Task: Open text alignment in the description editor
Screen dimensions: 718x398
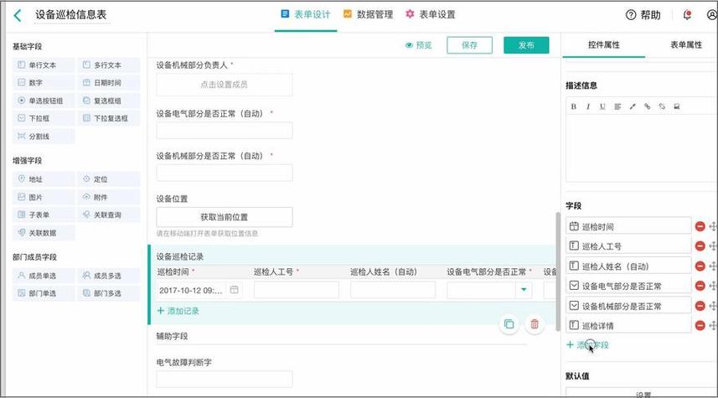Action: click(x=617, y=106)
